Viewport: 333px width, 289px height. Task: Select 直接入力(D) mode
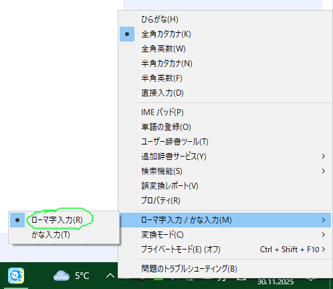[x=225, y=93]
